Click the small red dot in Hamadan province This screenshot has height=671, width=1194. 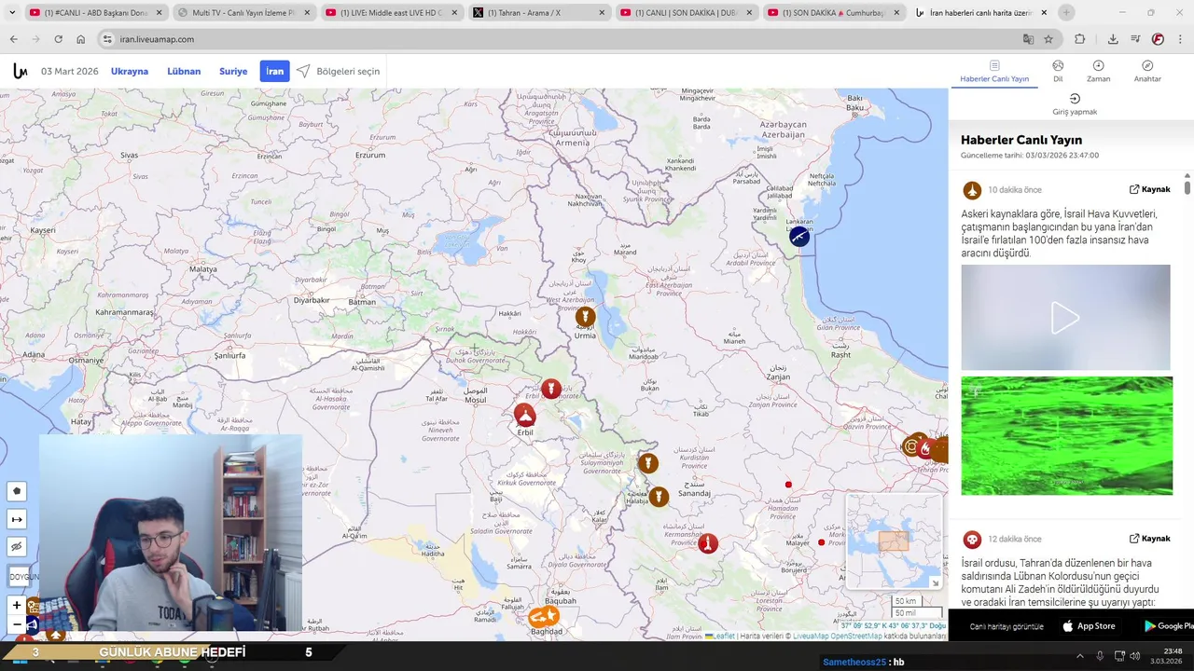(788, 485)
